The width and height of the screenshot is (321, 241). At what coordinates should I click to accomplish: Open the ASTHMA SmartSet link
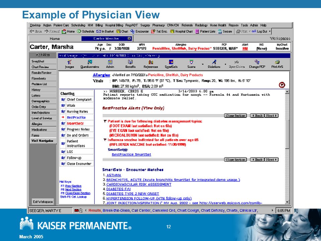[x=114, y=175]
